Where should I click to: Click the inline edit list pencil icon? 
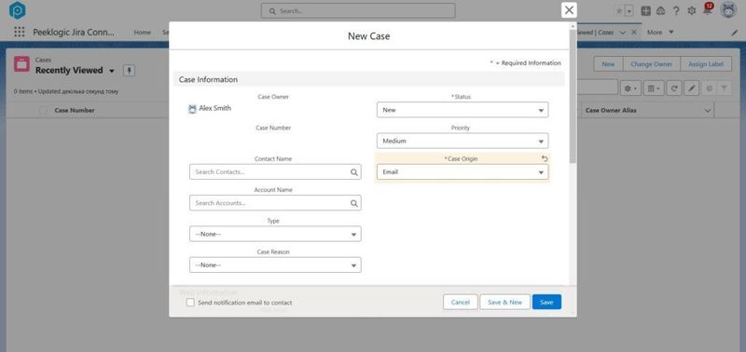[692, 88]
